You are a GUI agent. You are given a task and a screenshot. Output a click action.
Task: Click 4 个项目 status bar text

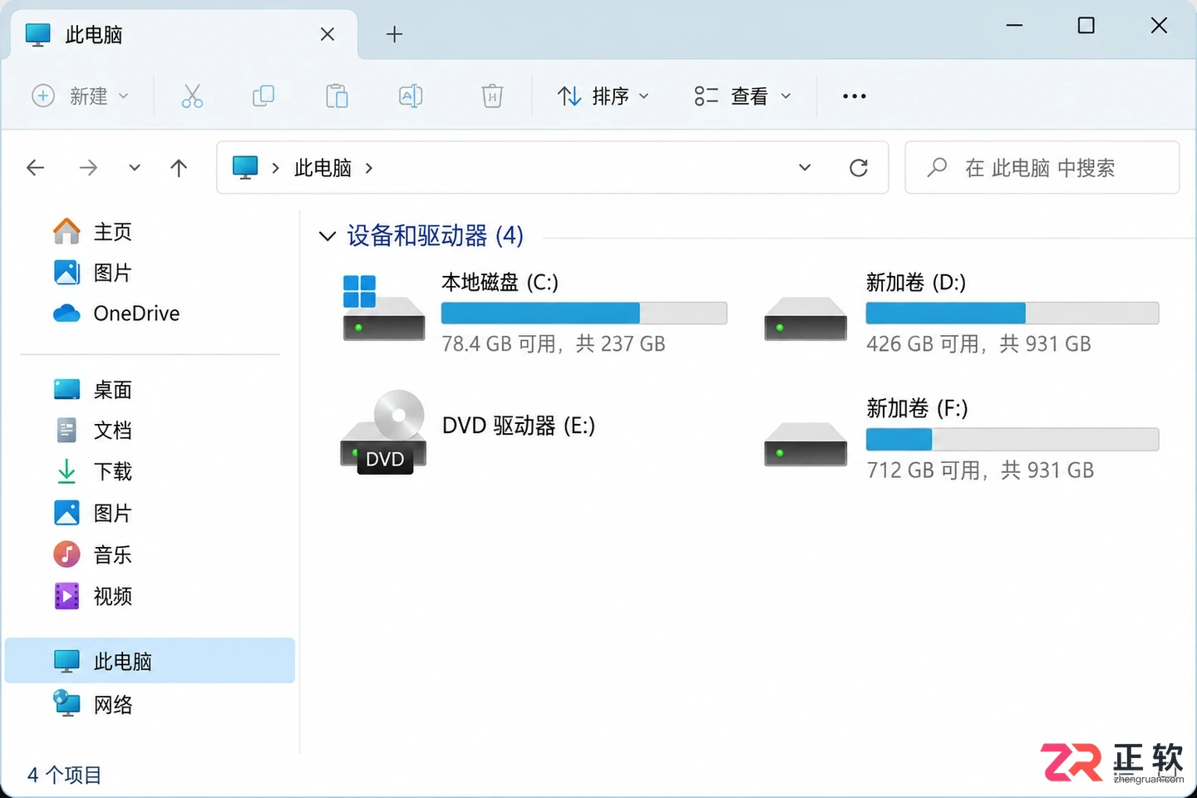coord(65,775)
